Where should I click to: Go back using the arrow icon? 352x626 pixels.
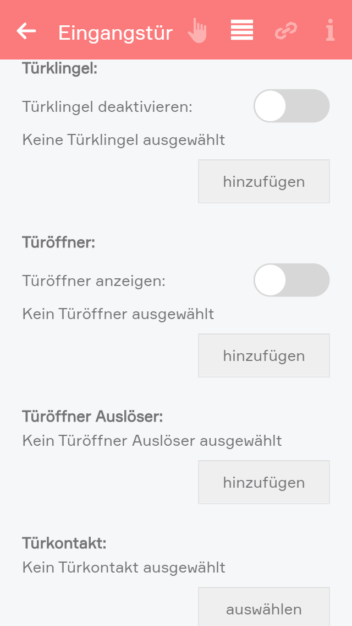[x=26, y=31]
